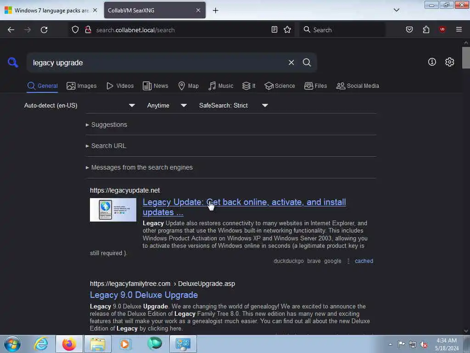Click the google engine label
This screenshot has height=353, width=470.
(x=333, y=261)
